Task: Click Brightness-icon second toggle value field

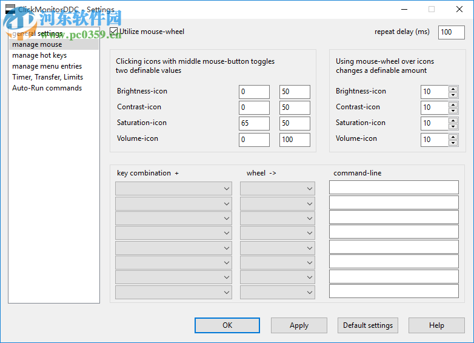Action: click(295, 92)
